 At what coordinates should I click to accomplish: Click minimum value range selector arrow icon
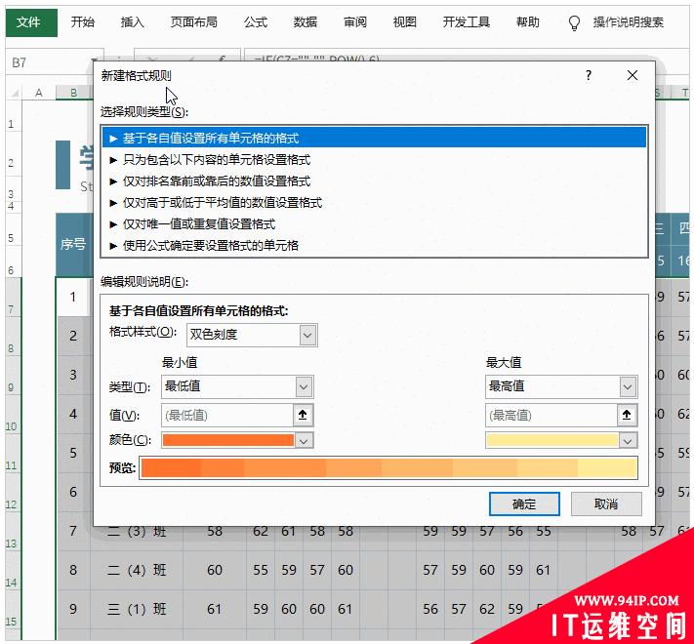(x=304, y=415)
